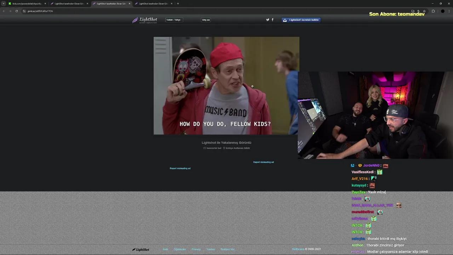Click the fellow kids screenshot image
The width and height of the screenshot is (453, 255).
coord(226,86)
